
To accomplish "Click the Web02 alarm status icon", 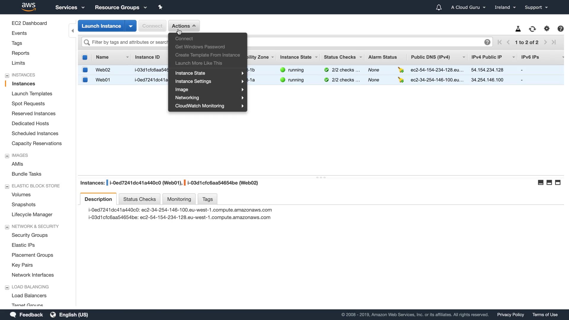I will point(401,70).
